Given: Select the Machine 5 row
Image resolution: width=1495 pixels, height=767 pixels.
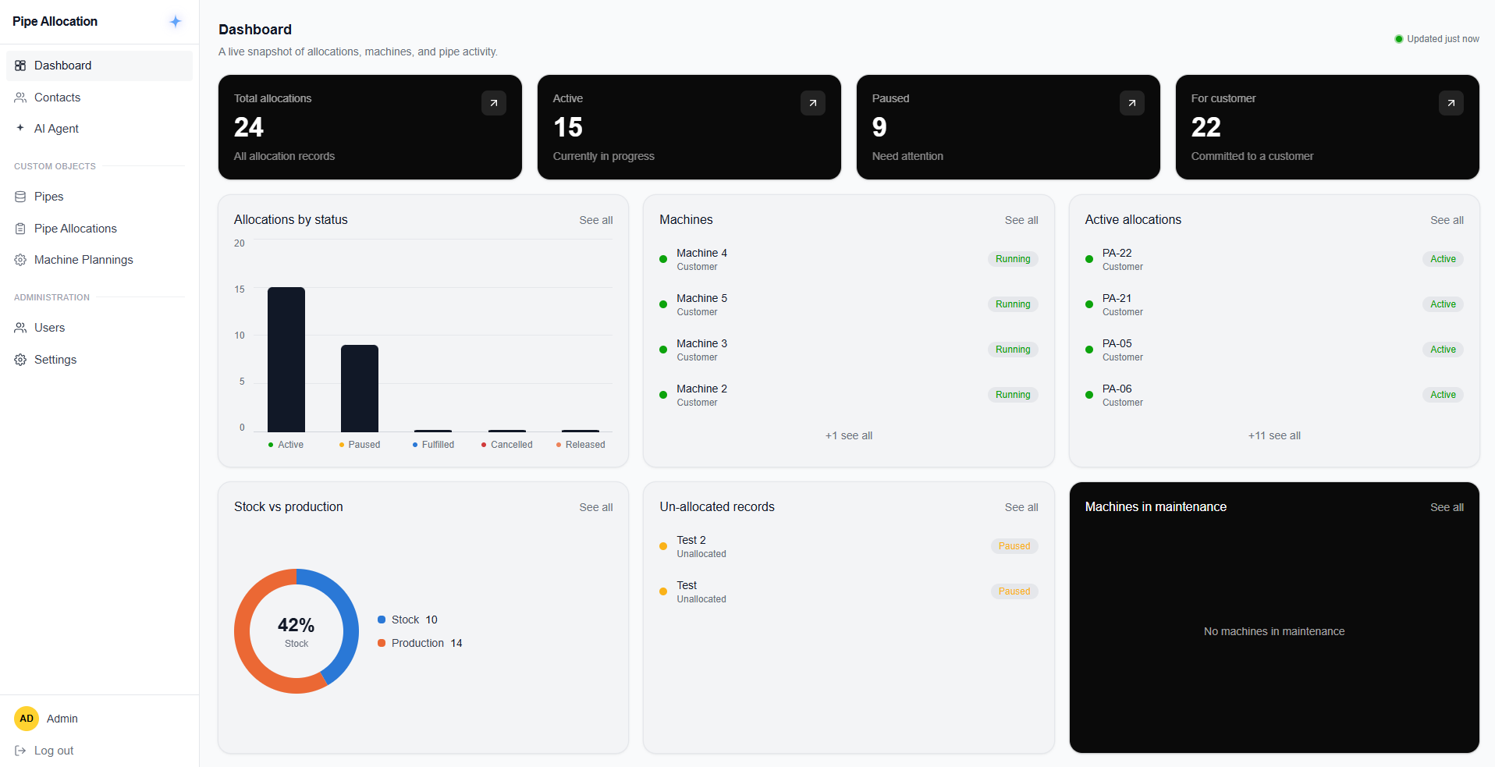Looking at the screenshot, I should pyautogui.click(x=849, y=304).
